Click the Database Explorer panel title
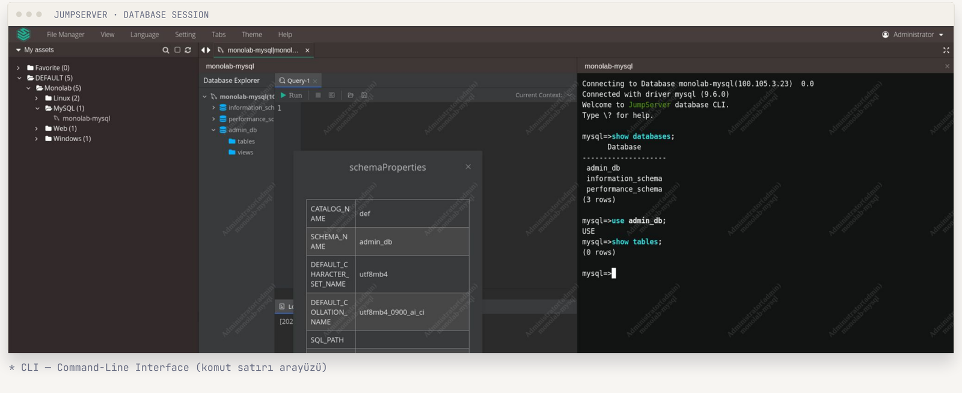 pos(231,81)
